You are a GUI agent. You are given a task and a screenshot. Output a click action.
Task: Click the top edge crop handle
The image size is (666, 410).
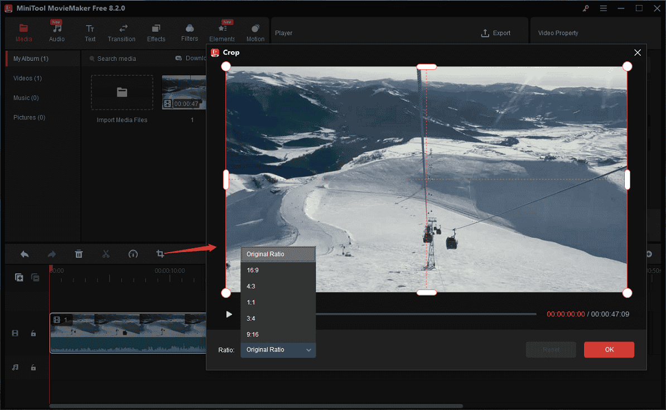pyautogui.click(x=427, y=67)
